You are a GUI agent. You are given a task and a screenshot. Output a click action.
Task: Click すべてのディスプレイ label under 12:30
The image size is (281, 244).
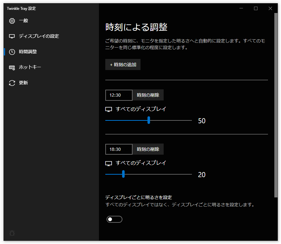[141, 109]
